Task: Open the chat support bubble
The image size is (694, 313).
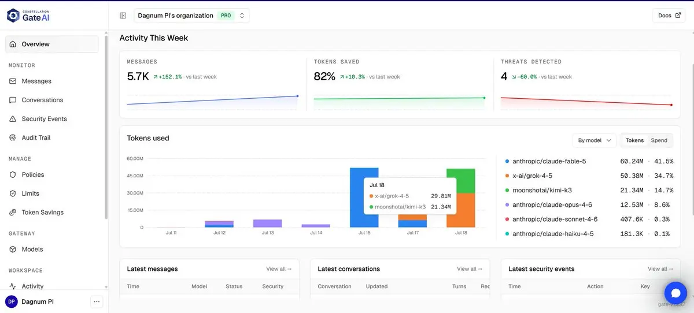Action: click(x=675, y=293)
